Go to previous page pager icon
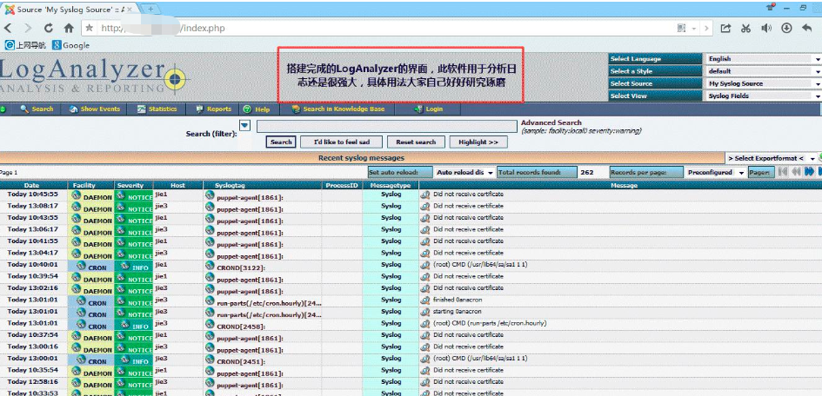This screenshot has height=396, width=822. pyautogui.click(x=796, y=172)
